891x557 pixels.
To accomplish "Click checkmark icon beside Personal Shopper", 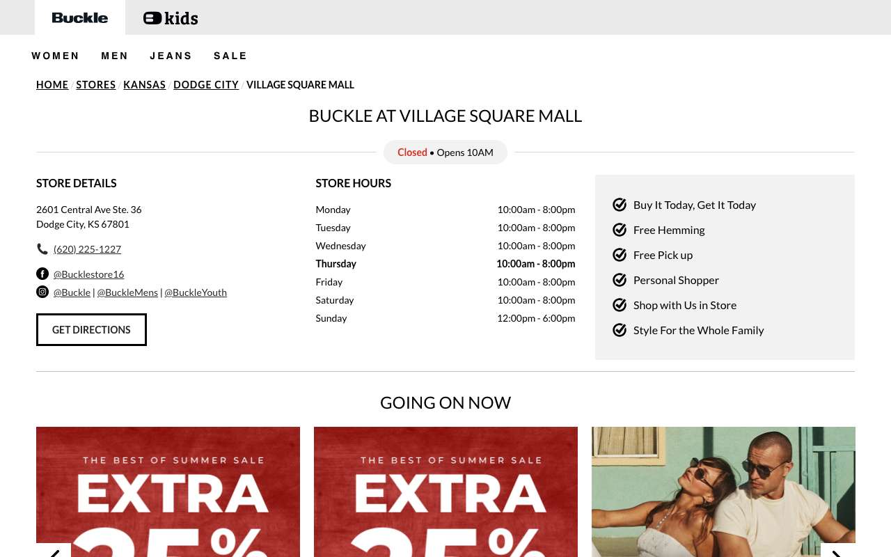I will 620,280.
